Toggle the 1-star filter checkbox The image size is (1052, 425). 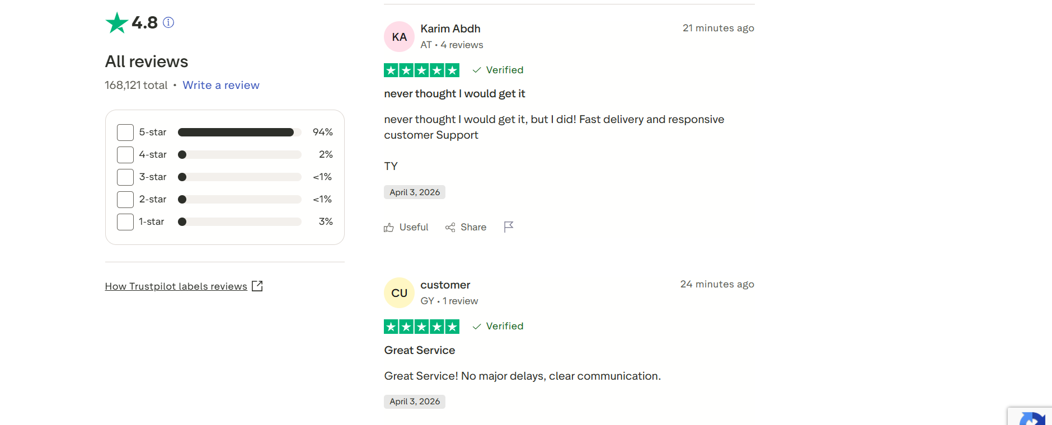125,222
